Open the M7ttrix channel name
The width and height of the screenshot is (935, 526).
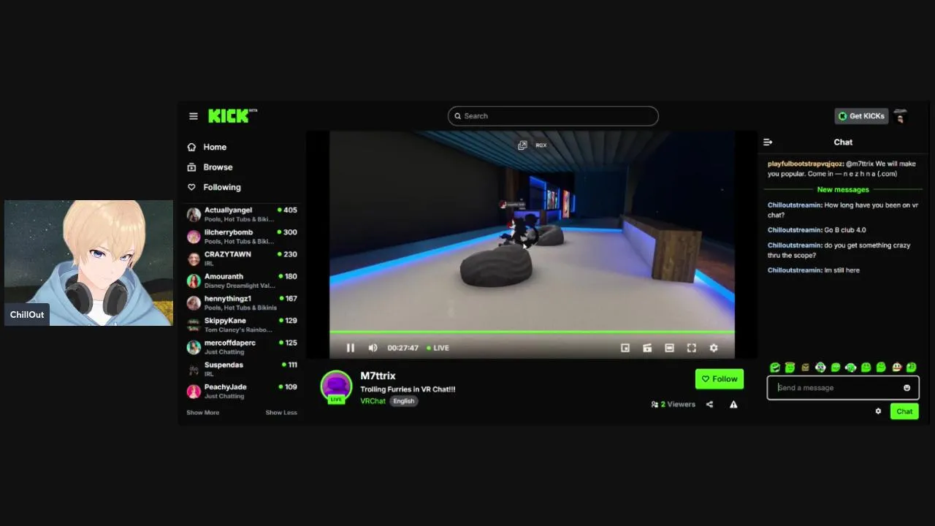tap(378, 376)
